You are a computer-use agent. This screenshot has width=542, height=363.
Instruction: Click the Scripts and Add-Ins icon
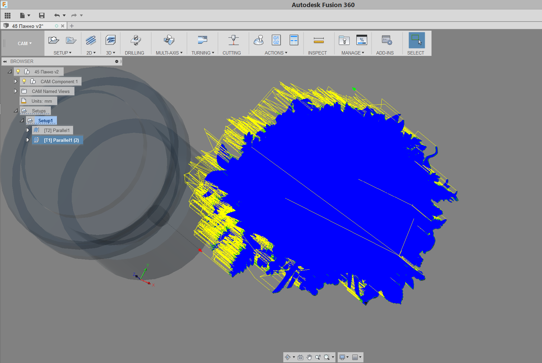[x=387, y=40]
